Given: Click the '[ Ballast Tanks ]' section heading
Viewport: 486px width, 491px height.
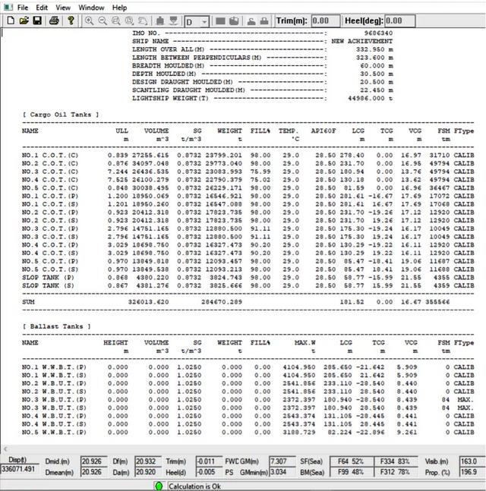Looking at the screenshot, I should point(57,326).
